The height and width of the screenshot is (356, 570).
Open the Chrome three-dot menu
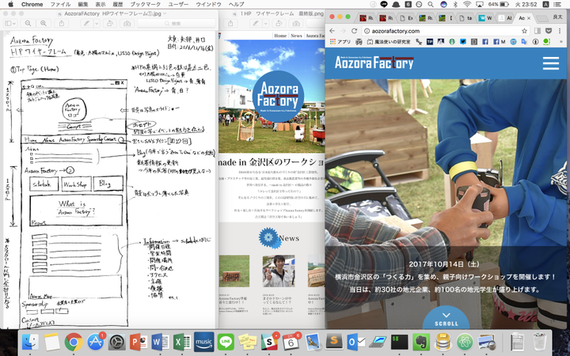pyautogui.click(x=560, y=31)
